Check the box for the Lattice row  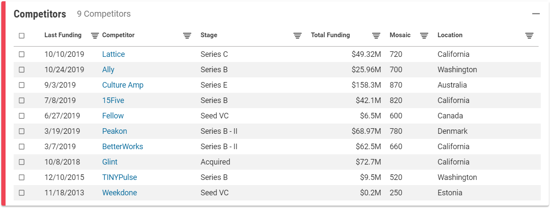(x=22, y=54)
